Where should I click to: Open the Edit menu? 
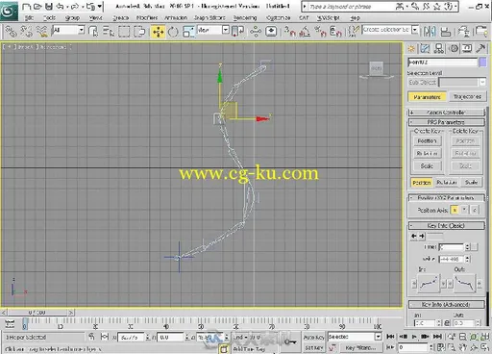click(x=29, y=18)
